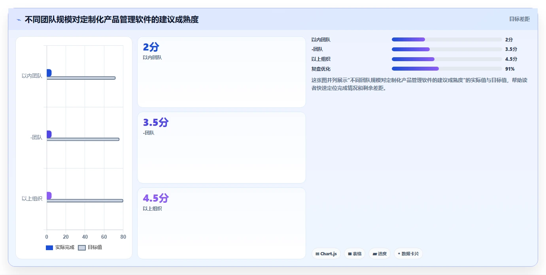Click the 80 tick on chart axis

click(123, 237)
